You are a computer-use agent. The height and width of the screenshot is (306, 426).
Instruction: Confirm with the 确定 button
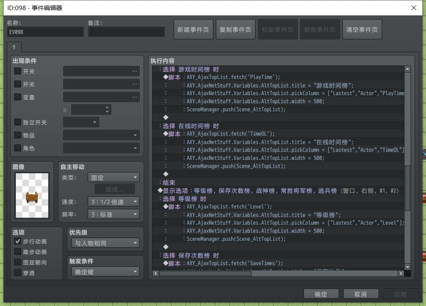click(321, 294)
